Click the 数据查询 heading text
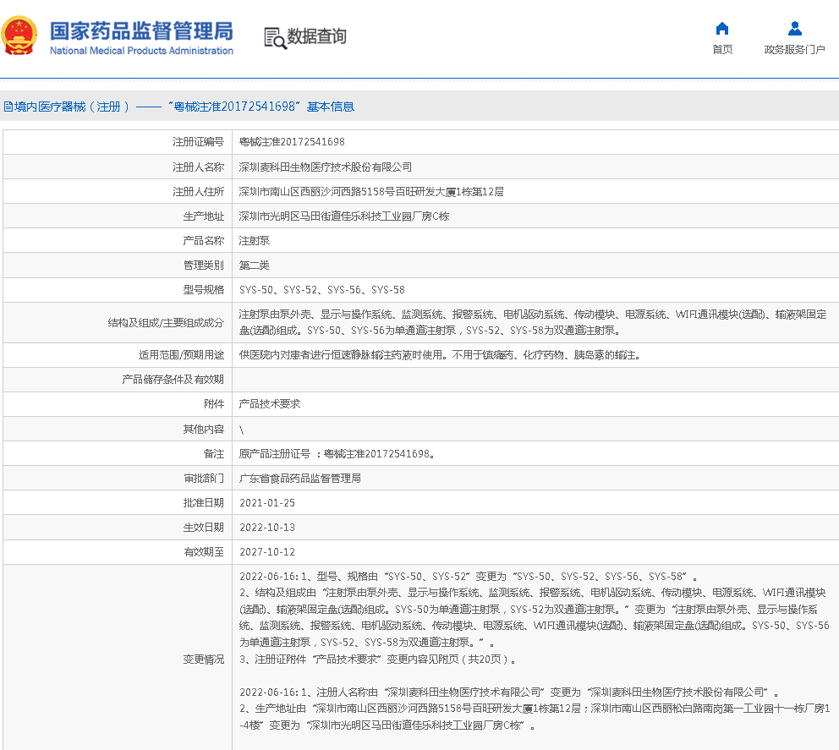The image size is (839, 750). point(317,36)
